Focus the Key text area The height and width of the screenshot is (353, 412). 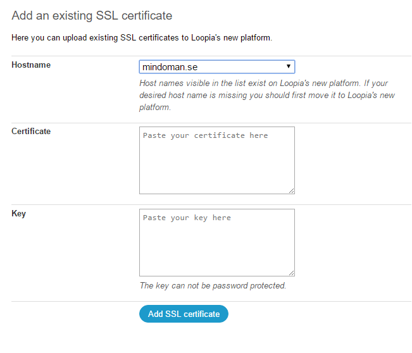(x=217, y=242)
